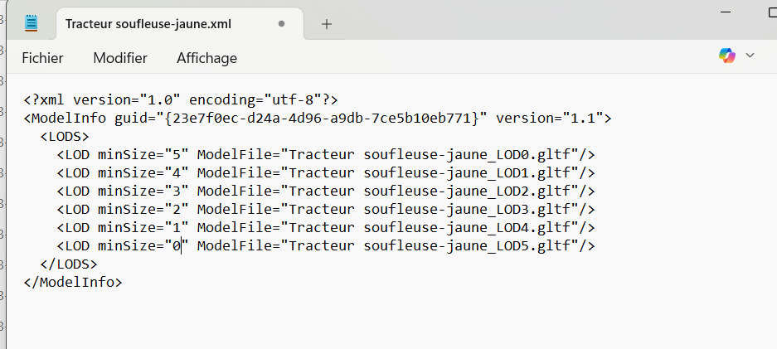The height and width of the screenshot is (349, 777).
Task: Click the closing /ModelInfo tag
Action: click(x=73, y=282)
